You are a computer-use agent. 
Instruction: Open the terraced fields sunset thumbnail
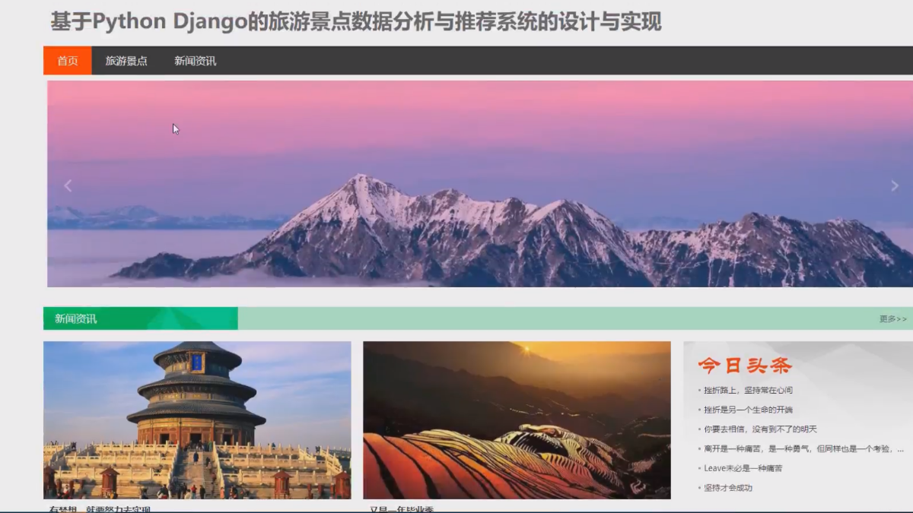click(x=517, y=420)
